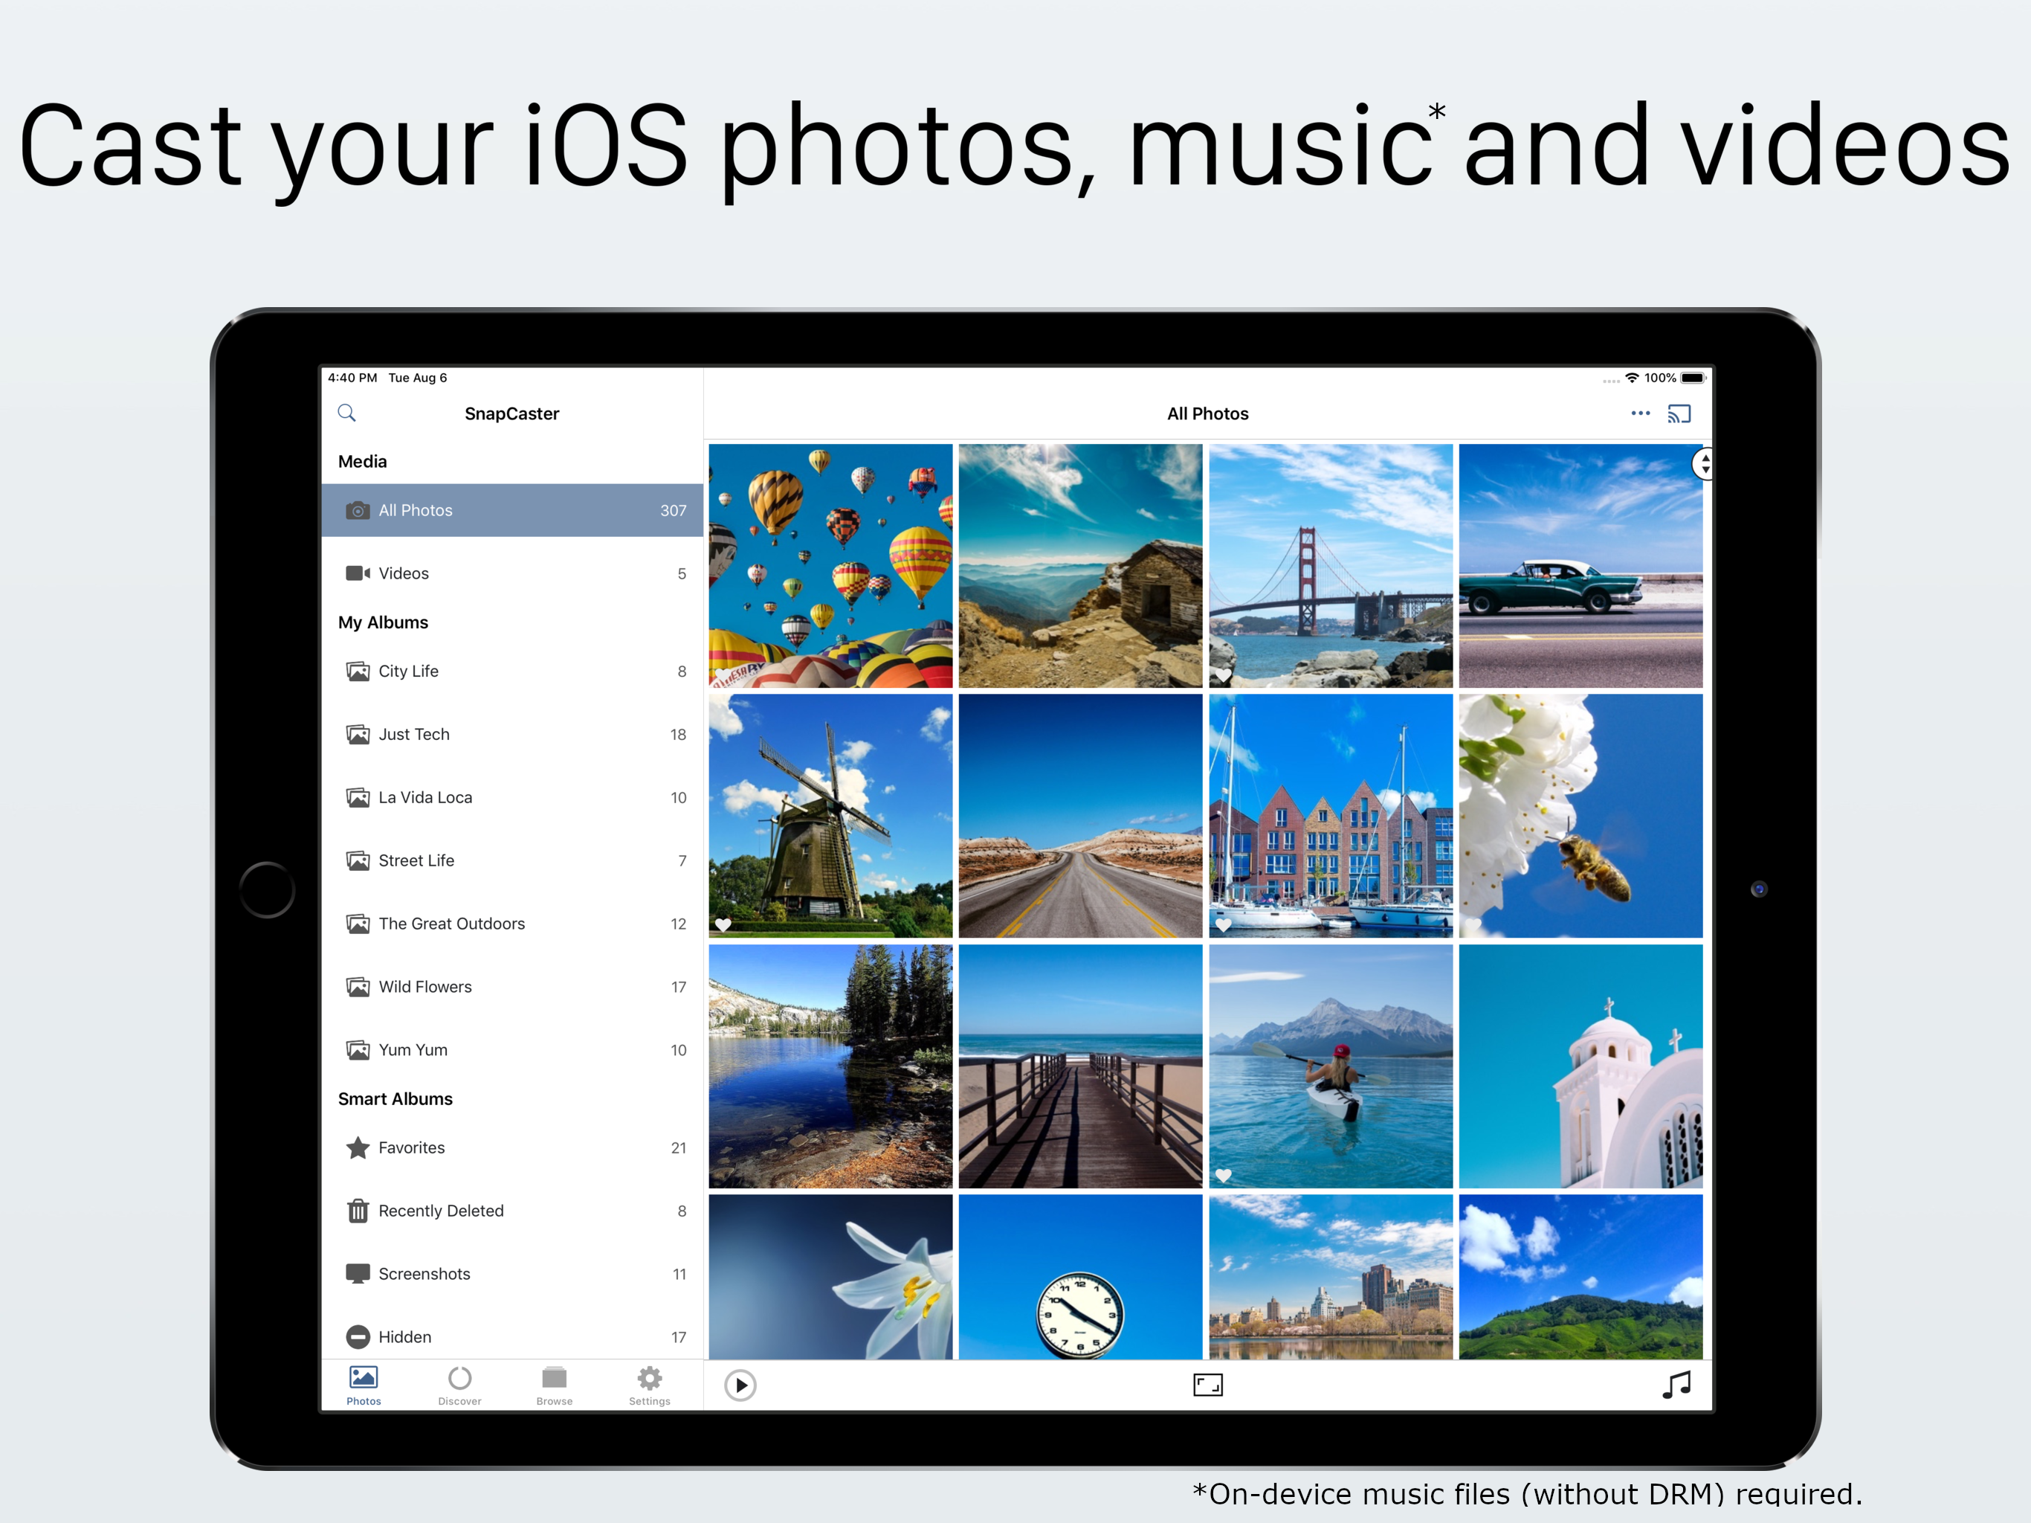Screen dimensions: 2031x1523
Task: Click the Wild Flowers album icon
Action: 357,987
